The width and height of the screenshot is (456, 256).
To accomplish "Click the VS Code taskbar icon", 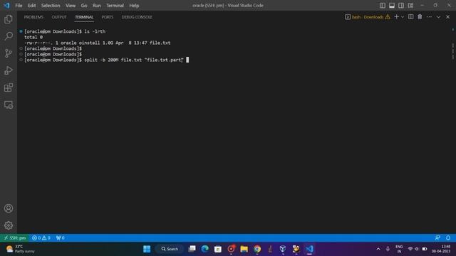I will (309, 249).
